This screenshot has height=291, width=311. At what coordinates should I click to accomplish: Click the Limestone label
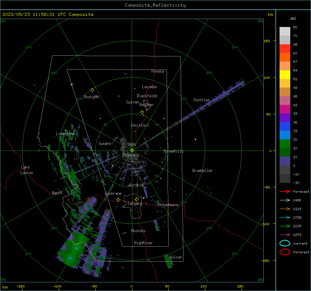65,134
